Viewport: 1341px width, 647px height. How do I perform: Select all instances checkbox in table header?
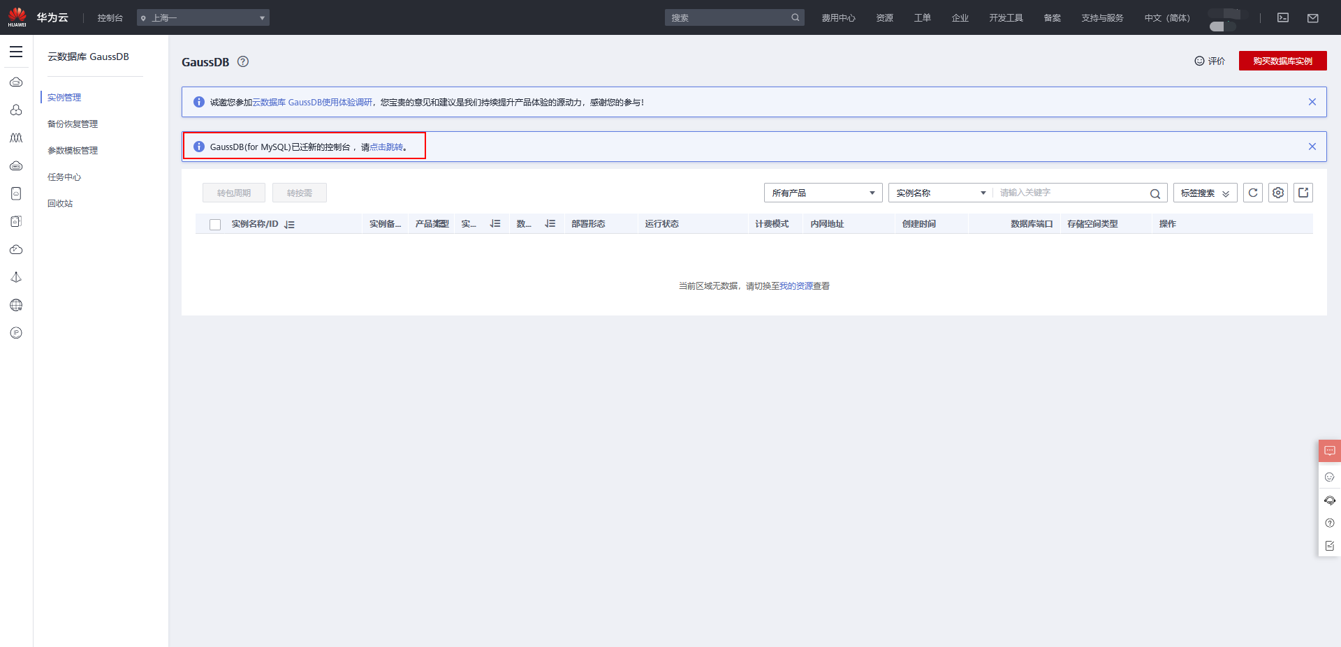215,224
